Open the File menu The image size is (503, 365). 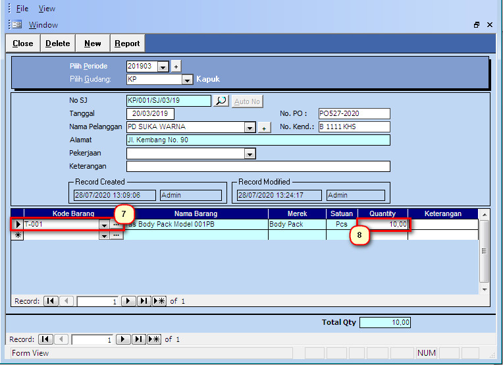pyautogui.click(x=22, y=9)
